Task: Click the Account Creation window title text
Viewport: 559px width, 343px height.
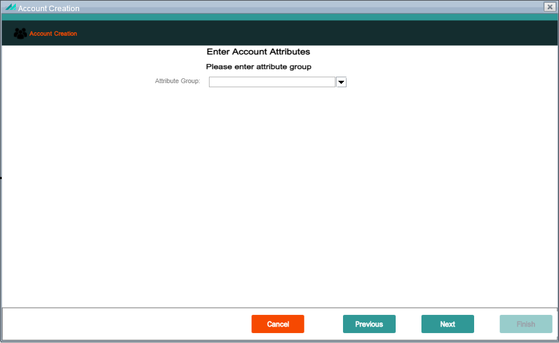Action: (x=49, y=8)
